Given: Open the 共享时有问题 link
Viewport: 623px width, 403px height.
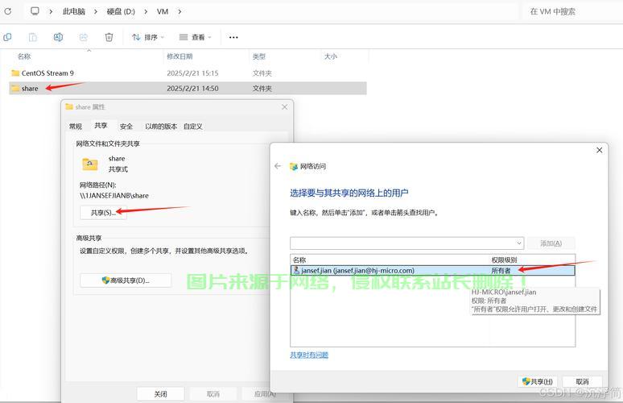Looking at the screenshot, I should tap(309, 355).
